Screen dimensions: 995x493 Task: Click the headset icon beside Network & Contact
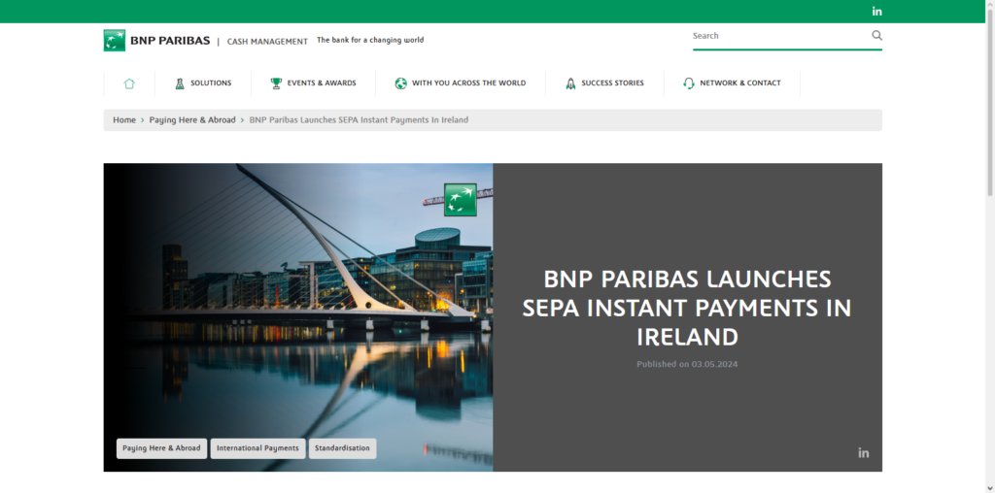point(689,83)
